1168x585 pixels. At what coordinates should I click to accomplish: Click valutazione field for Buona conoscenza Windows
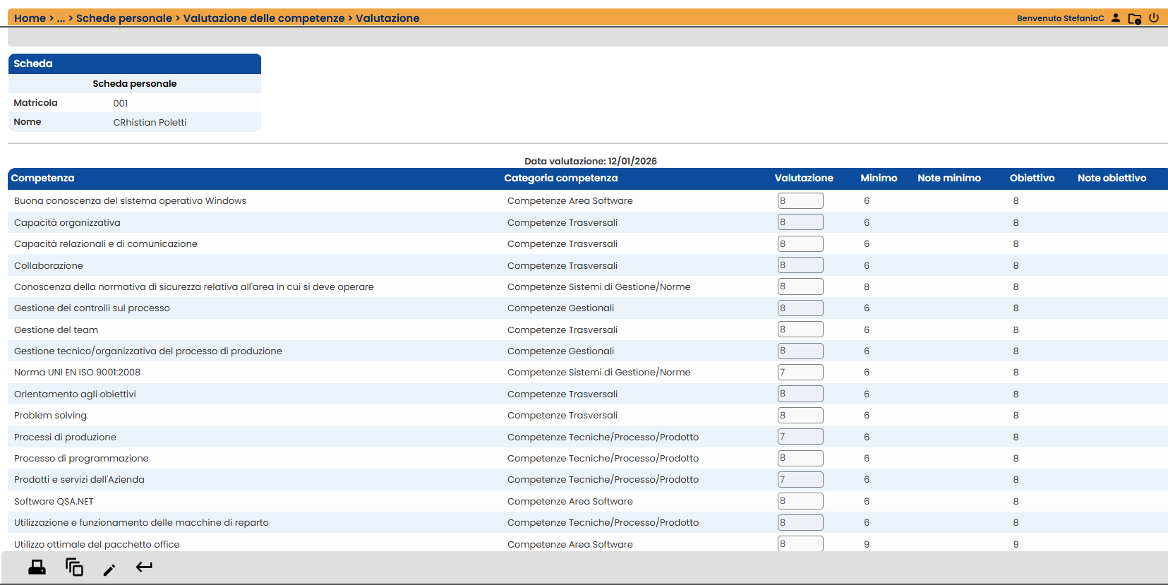[x=800, y=201]
